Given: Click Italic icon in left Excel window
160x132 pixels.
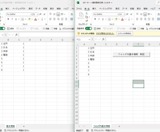Looking at the screenshot, I should pos(12,19).
